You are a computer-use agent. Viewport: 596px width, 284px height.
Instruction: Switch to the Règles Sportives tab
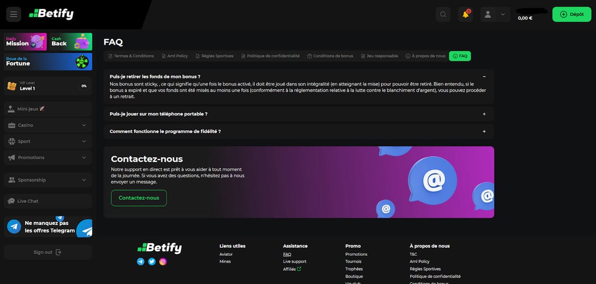pos(215,56)
